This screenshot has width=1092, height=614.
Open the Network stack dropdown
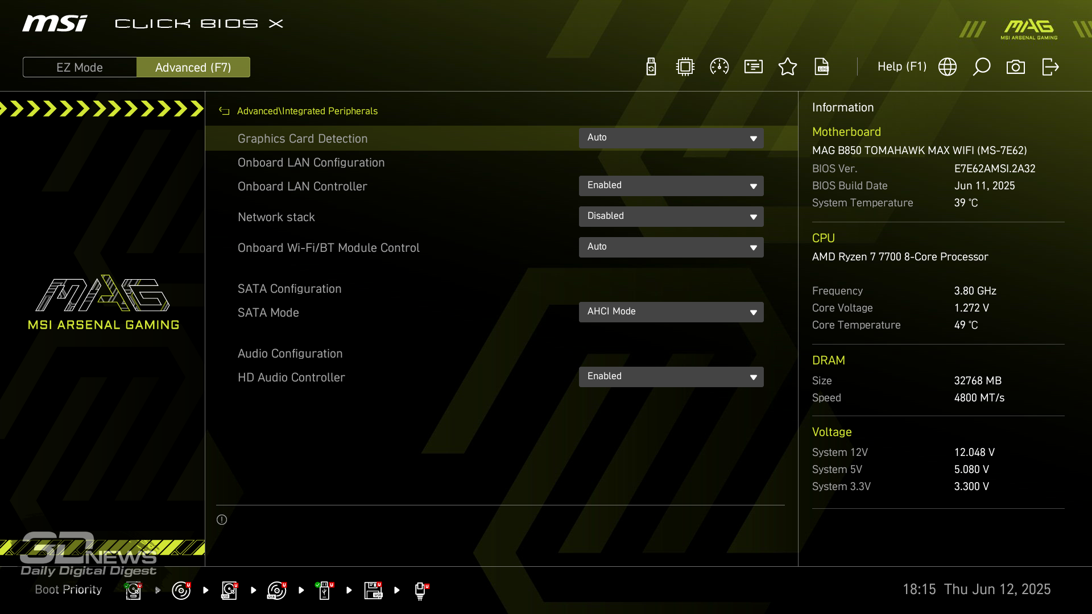point(671,217)
